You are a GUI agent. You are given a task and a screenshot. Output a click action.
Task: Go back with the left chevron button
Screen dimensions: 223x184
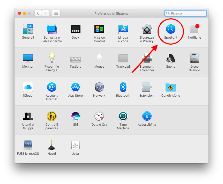(38, 13)
